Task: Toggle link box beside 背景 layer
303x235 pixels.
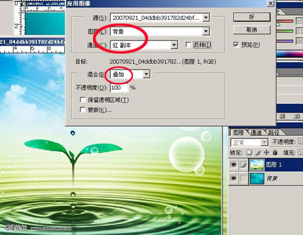Action: point(244,179)
